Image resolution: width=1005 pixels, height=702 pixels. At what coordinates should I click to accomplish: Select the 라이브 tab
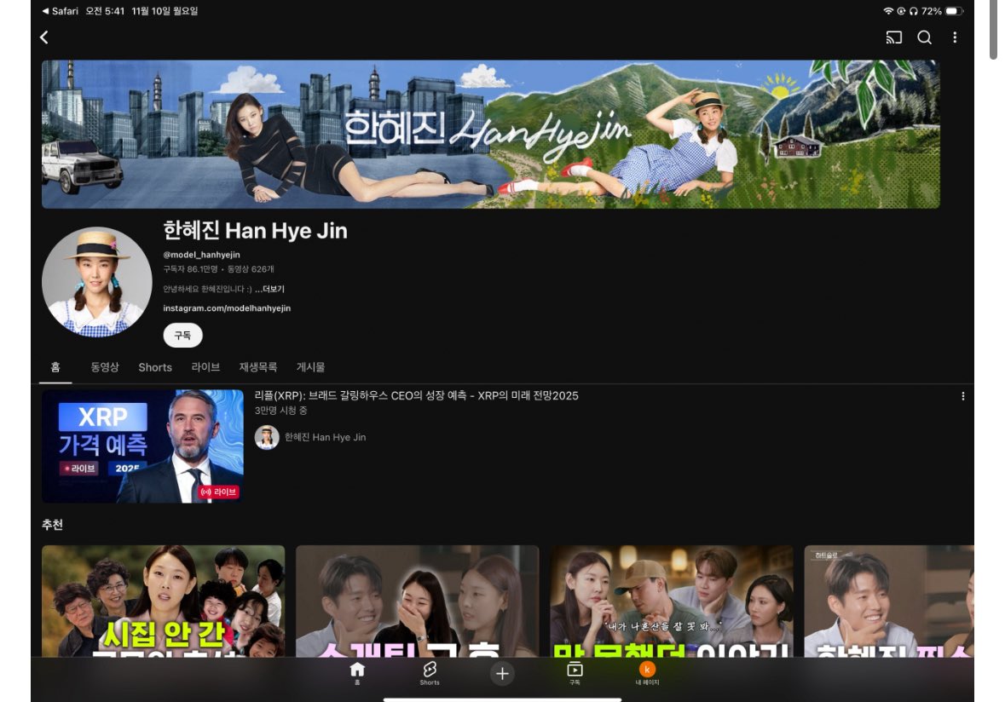pyautogui.click(x=205, y=367)
